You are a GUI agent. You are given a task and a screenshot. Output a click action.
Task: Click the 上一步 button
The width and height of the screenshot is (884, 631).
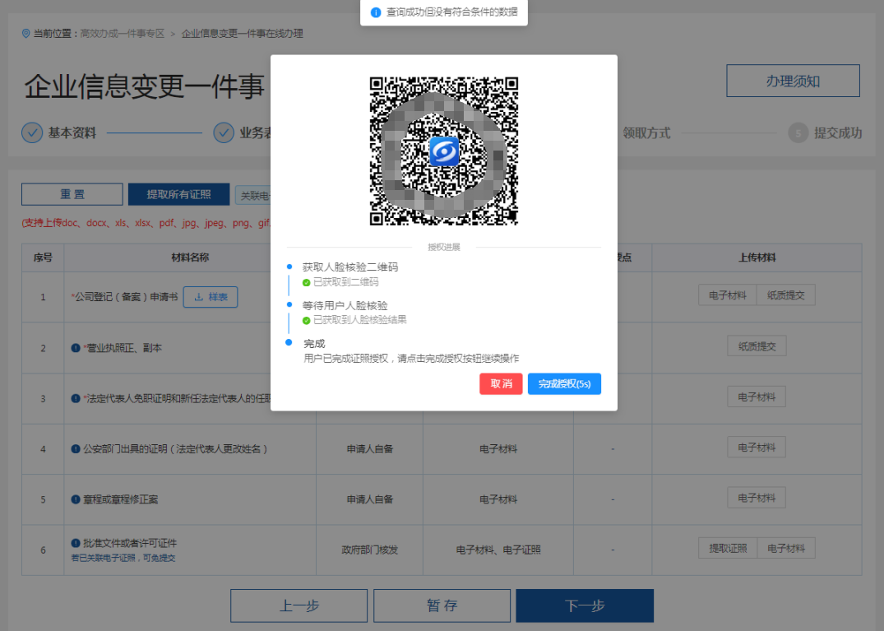coord(299,605)
